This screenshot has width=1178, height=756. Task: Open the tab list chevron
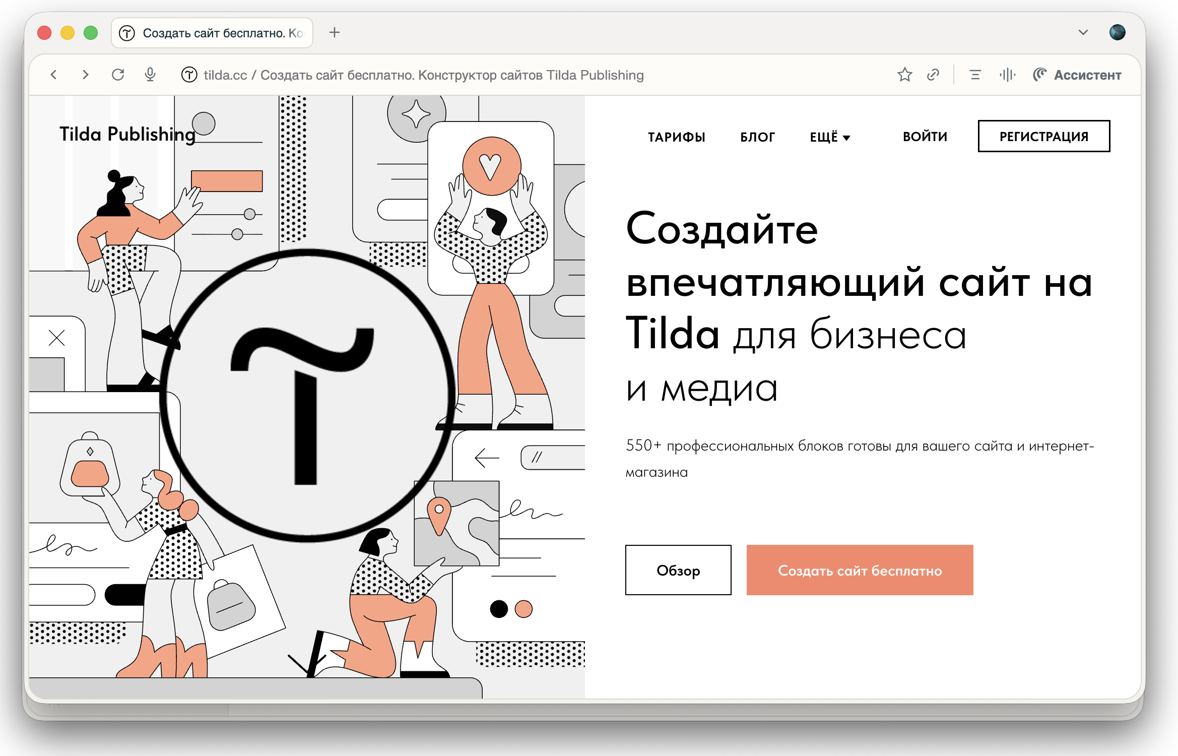tap(1083, 33)
